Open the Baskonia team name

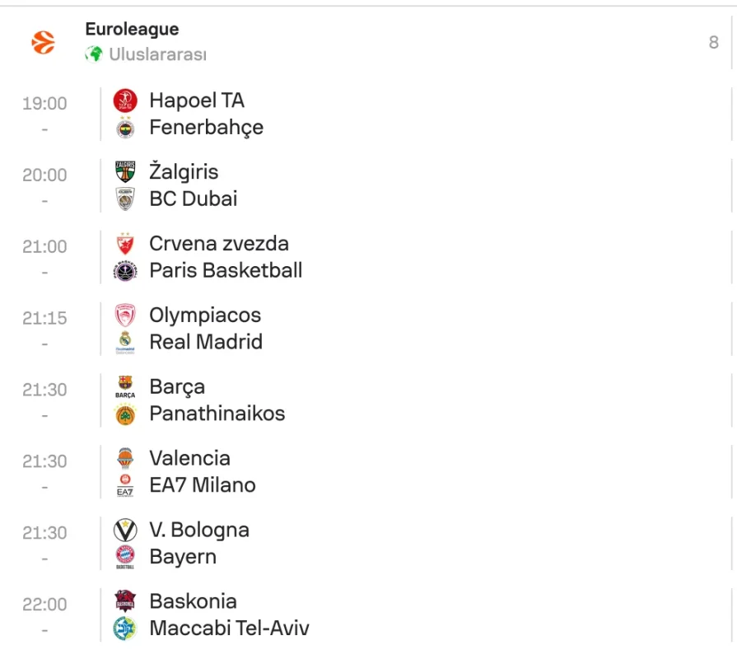click(193, 601)
